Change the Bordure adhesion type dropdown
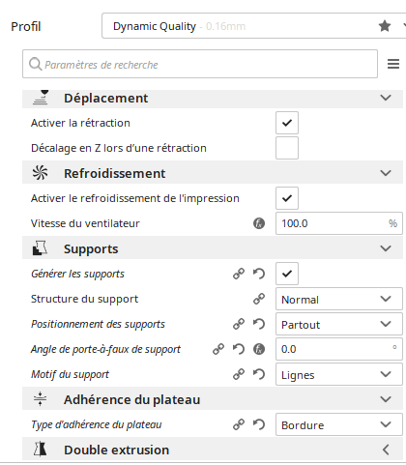Viewport: 406px width, 465px height. coord(339,424)
